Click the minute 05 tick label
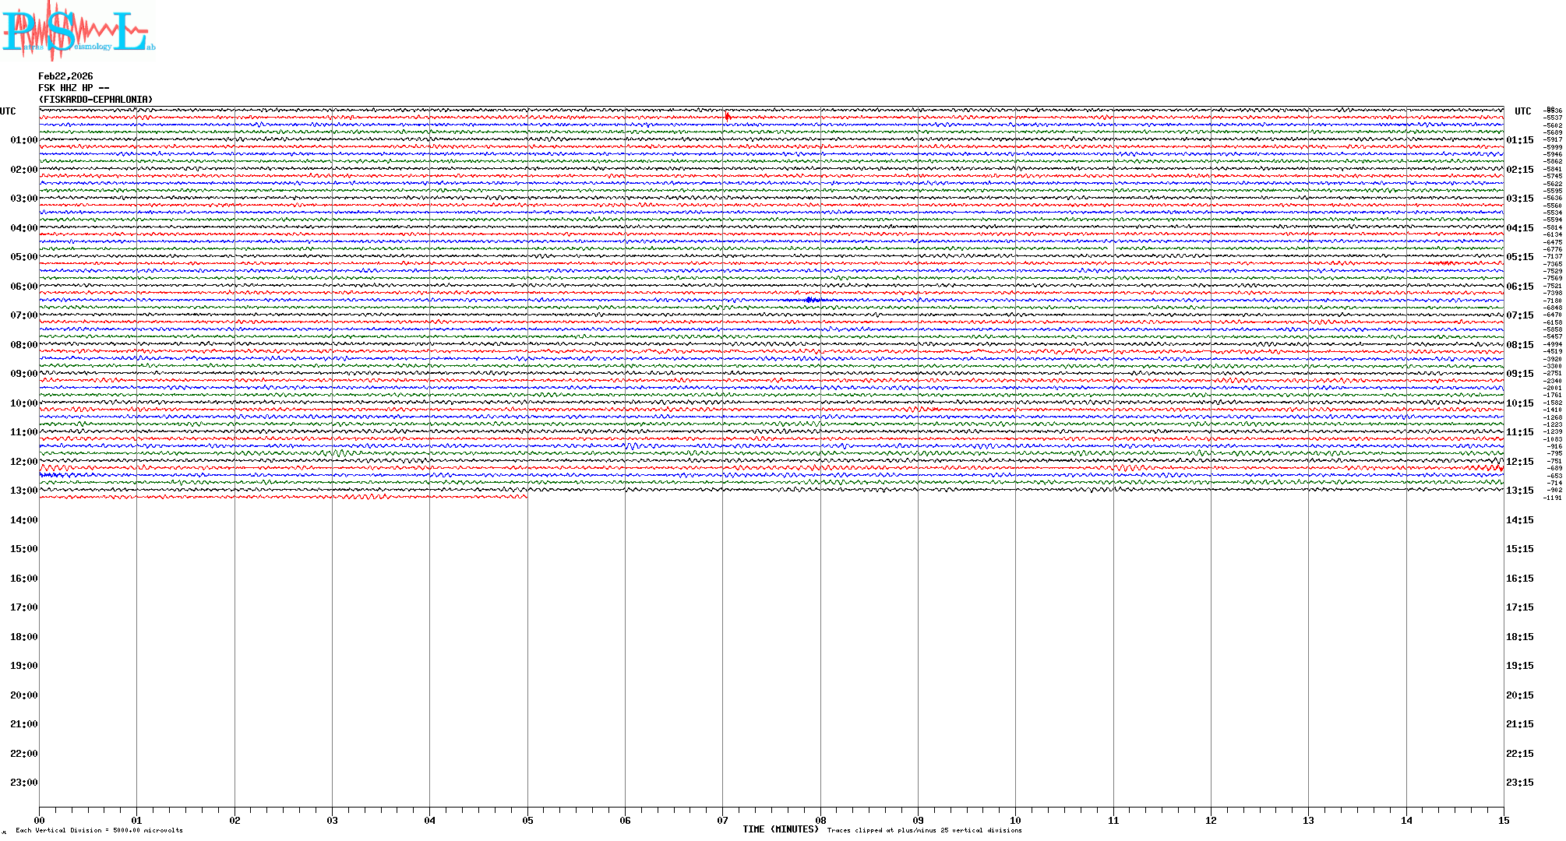 (x=527, y=820)
